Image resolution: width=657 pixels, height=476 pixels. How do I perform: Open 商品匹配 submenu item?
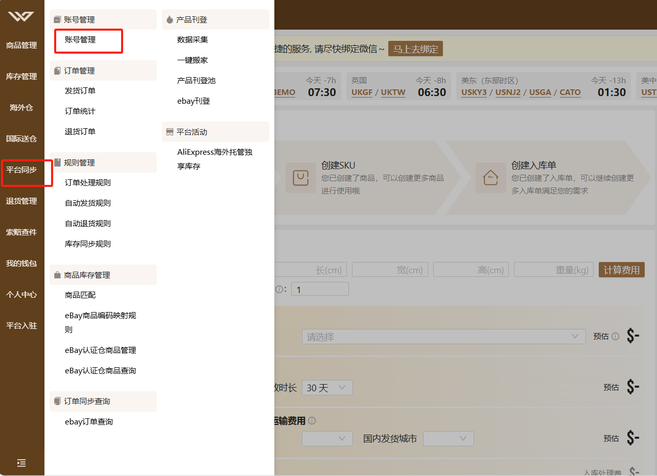tap(80, 295)
